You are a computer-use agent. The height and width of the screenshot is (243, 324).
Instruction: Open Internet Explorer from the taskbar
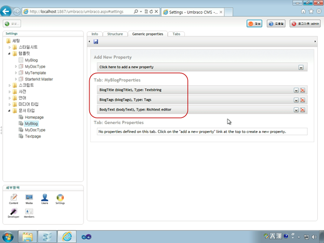click(67, 237)
